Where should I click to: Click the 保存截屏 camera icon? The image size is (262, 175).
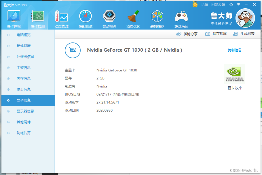tap(208, 34)
